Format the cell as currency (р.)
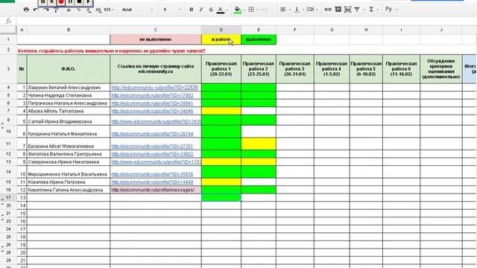Viewport: 477px width, 268px height. coord(69,10)
